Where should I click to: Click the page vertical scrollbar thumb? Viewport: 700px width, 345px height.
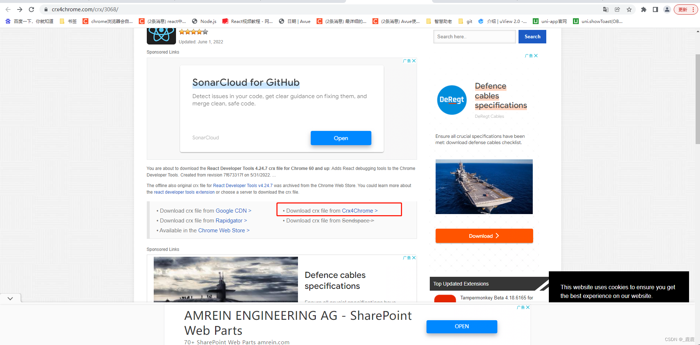[x=697, y=99]
